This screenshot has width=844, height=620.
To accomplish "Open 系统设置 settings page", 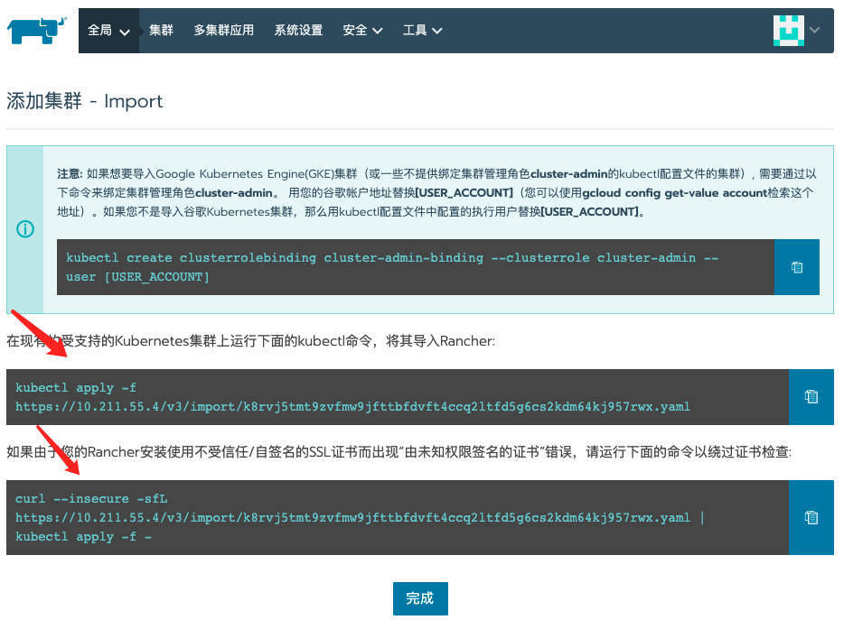I will pos(298,31).
